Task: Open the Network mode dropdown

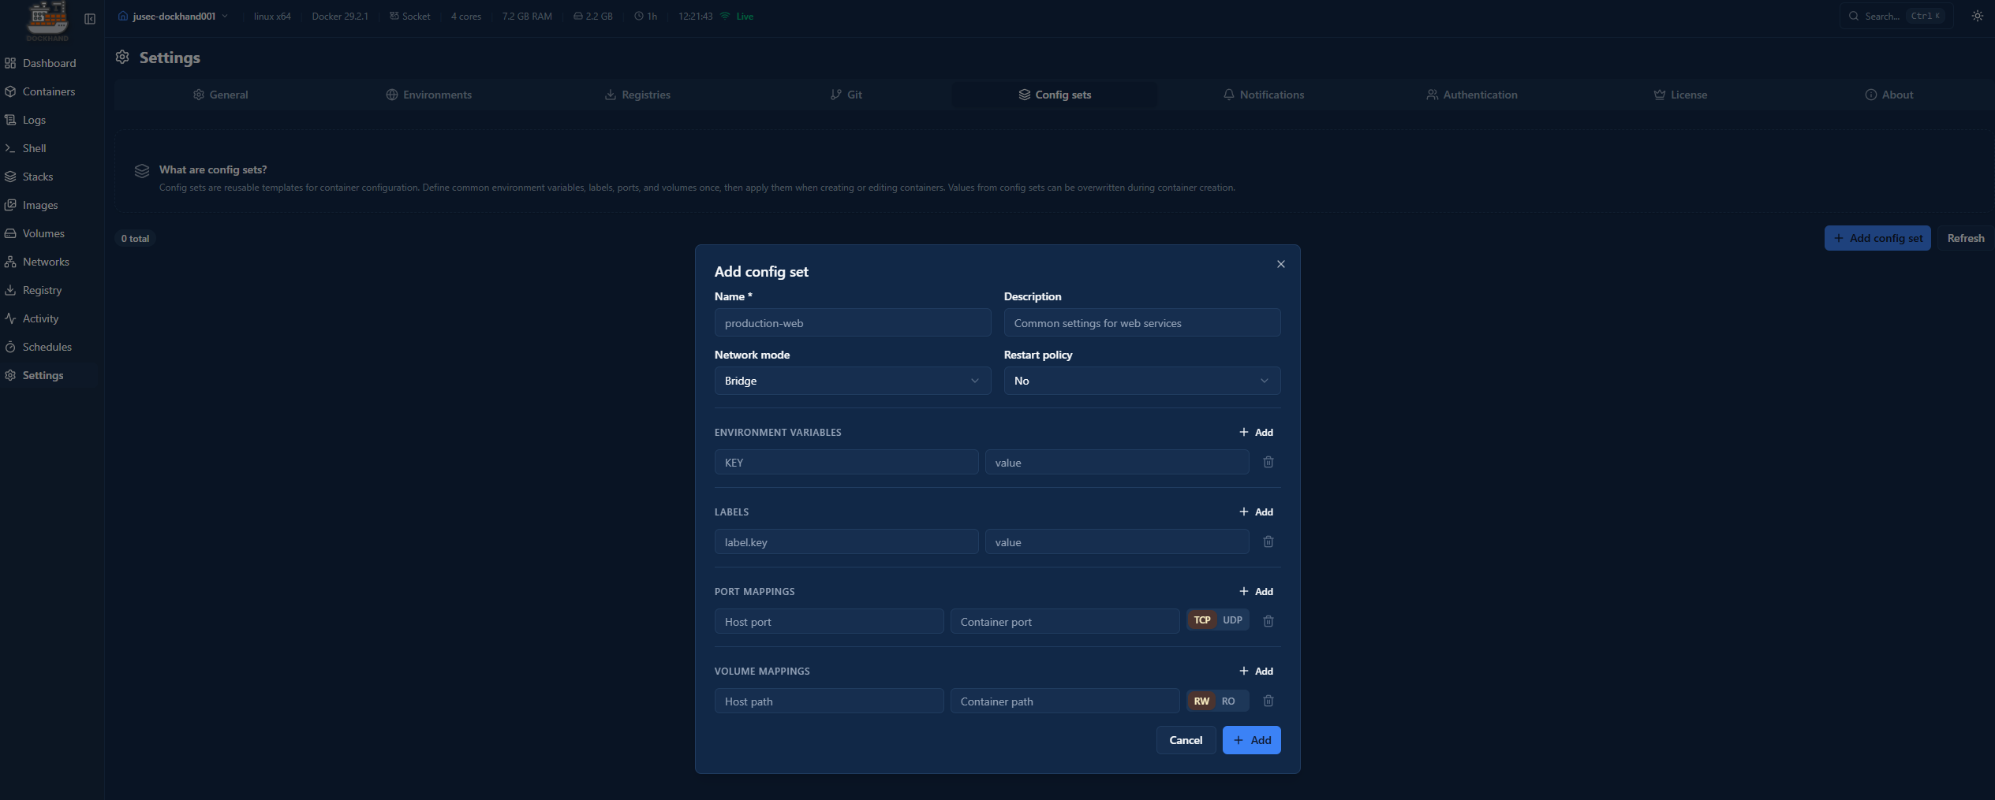Action: coord(852,381)
